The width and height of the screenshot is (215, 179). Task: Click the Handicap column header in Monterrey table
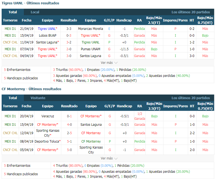(124, 106)
